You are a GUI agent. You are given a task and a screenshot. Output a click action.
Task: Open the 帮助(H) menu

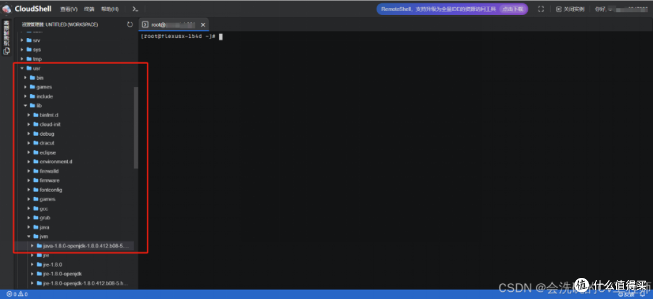tap(109, 8)
